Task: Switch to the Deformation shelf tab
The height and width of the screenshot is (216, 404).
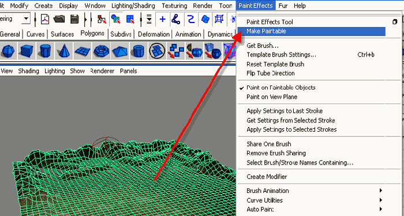Action: pos(154,34)
